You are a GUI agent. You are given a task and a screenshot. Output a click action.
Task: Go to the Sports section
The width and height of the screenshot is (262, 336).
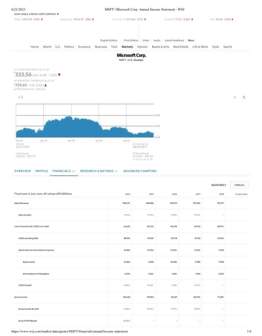click(x=228, y=47)
